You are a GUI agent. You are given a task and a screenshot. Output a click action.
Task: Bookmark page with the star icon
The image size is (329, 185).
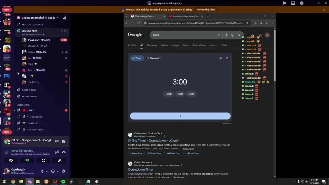[247, 23]
